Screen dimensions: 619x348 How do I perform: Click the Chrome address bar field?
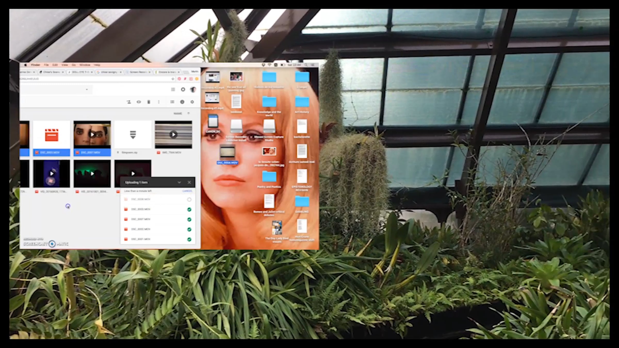(97, 79)
